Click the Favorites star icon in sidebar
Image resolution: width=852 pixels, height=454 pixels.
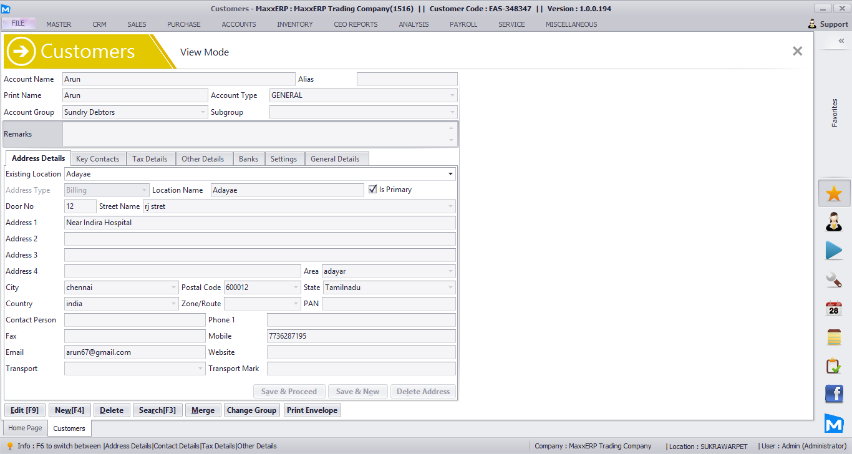[x=834, y=193]
